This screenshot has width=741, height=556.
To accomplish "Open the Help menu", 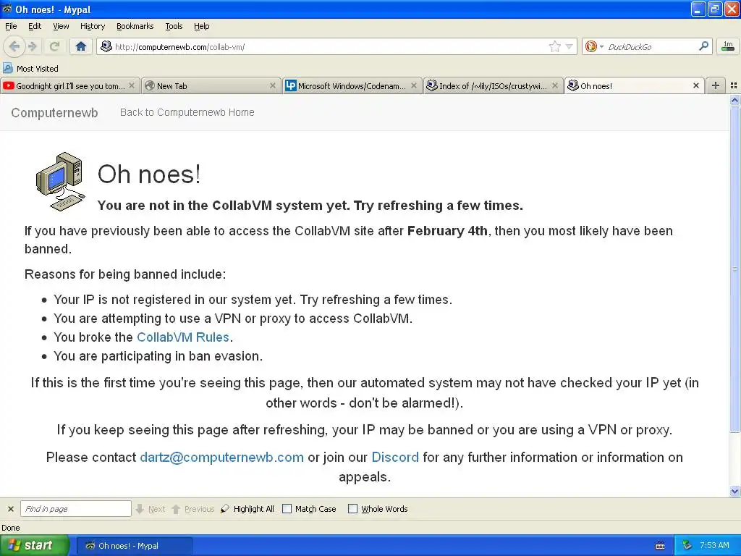I will [201, 26].
